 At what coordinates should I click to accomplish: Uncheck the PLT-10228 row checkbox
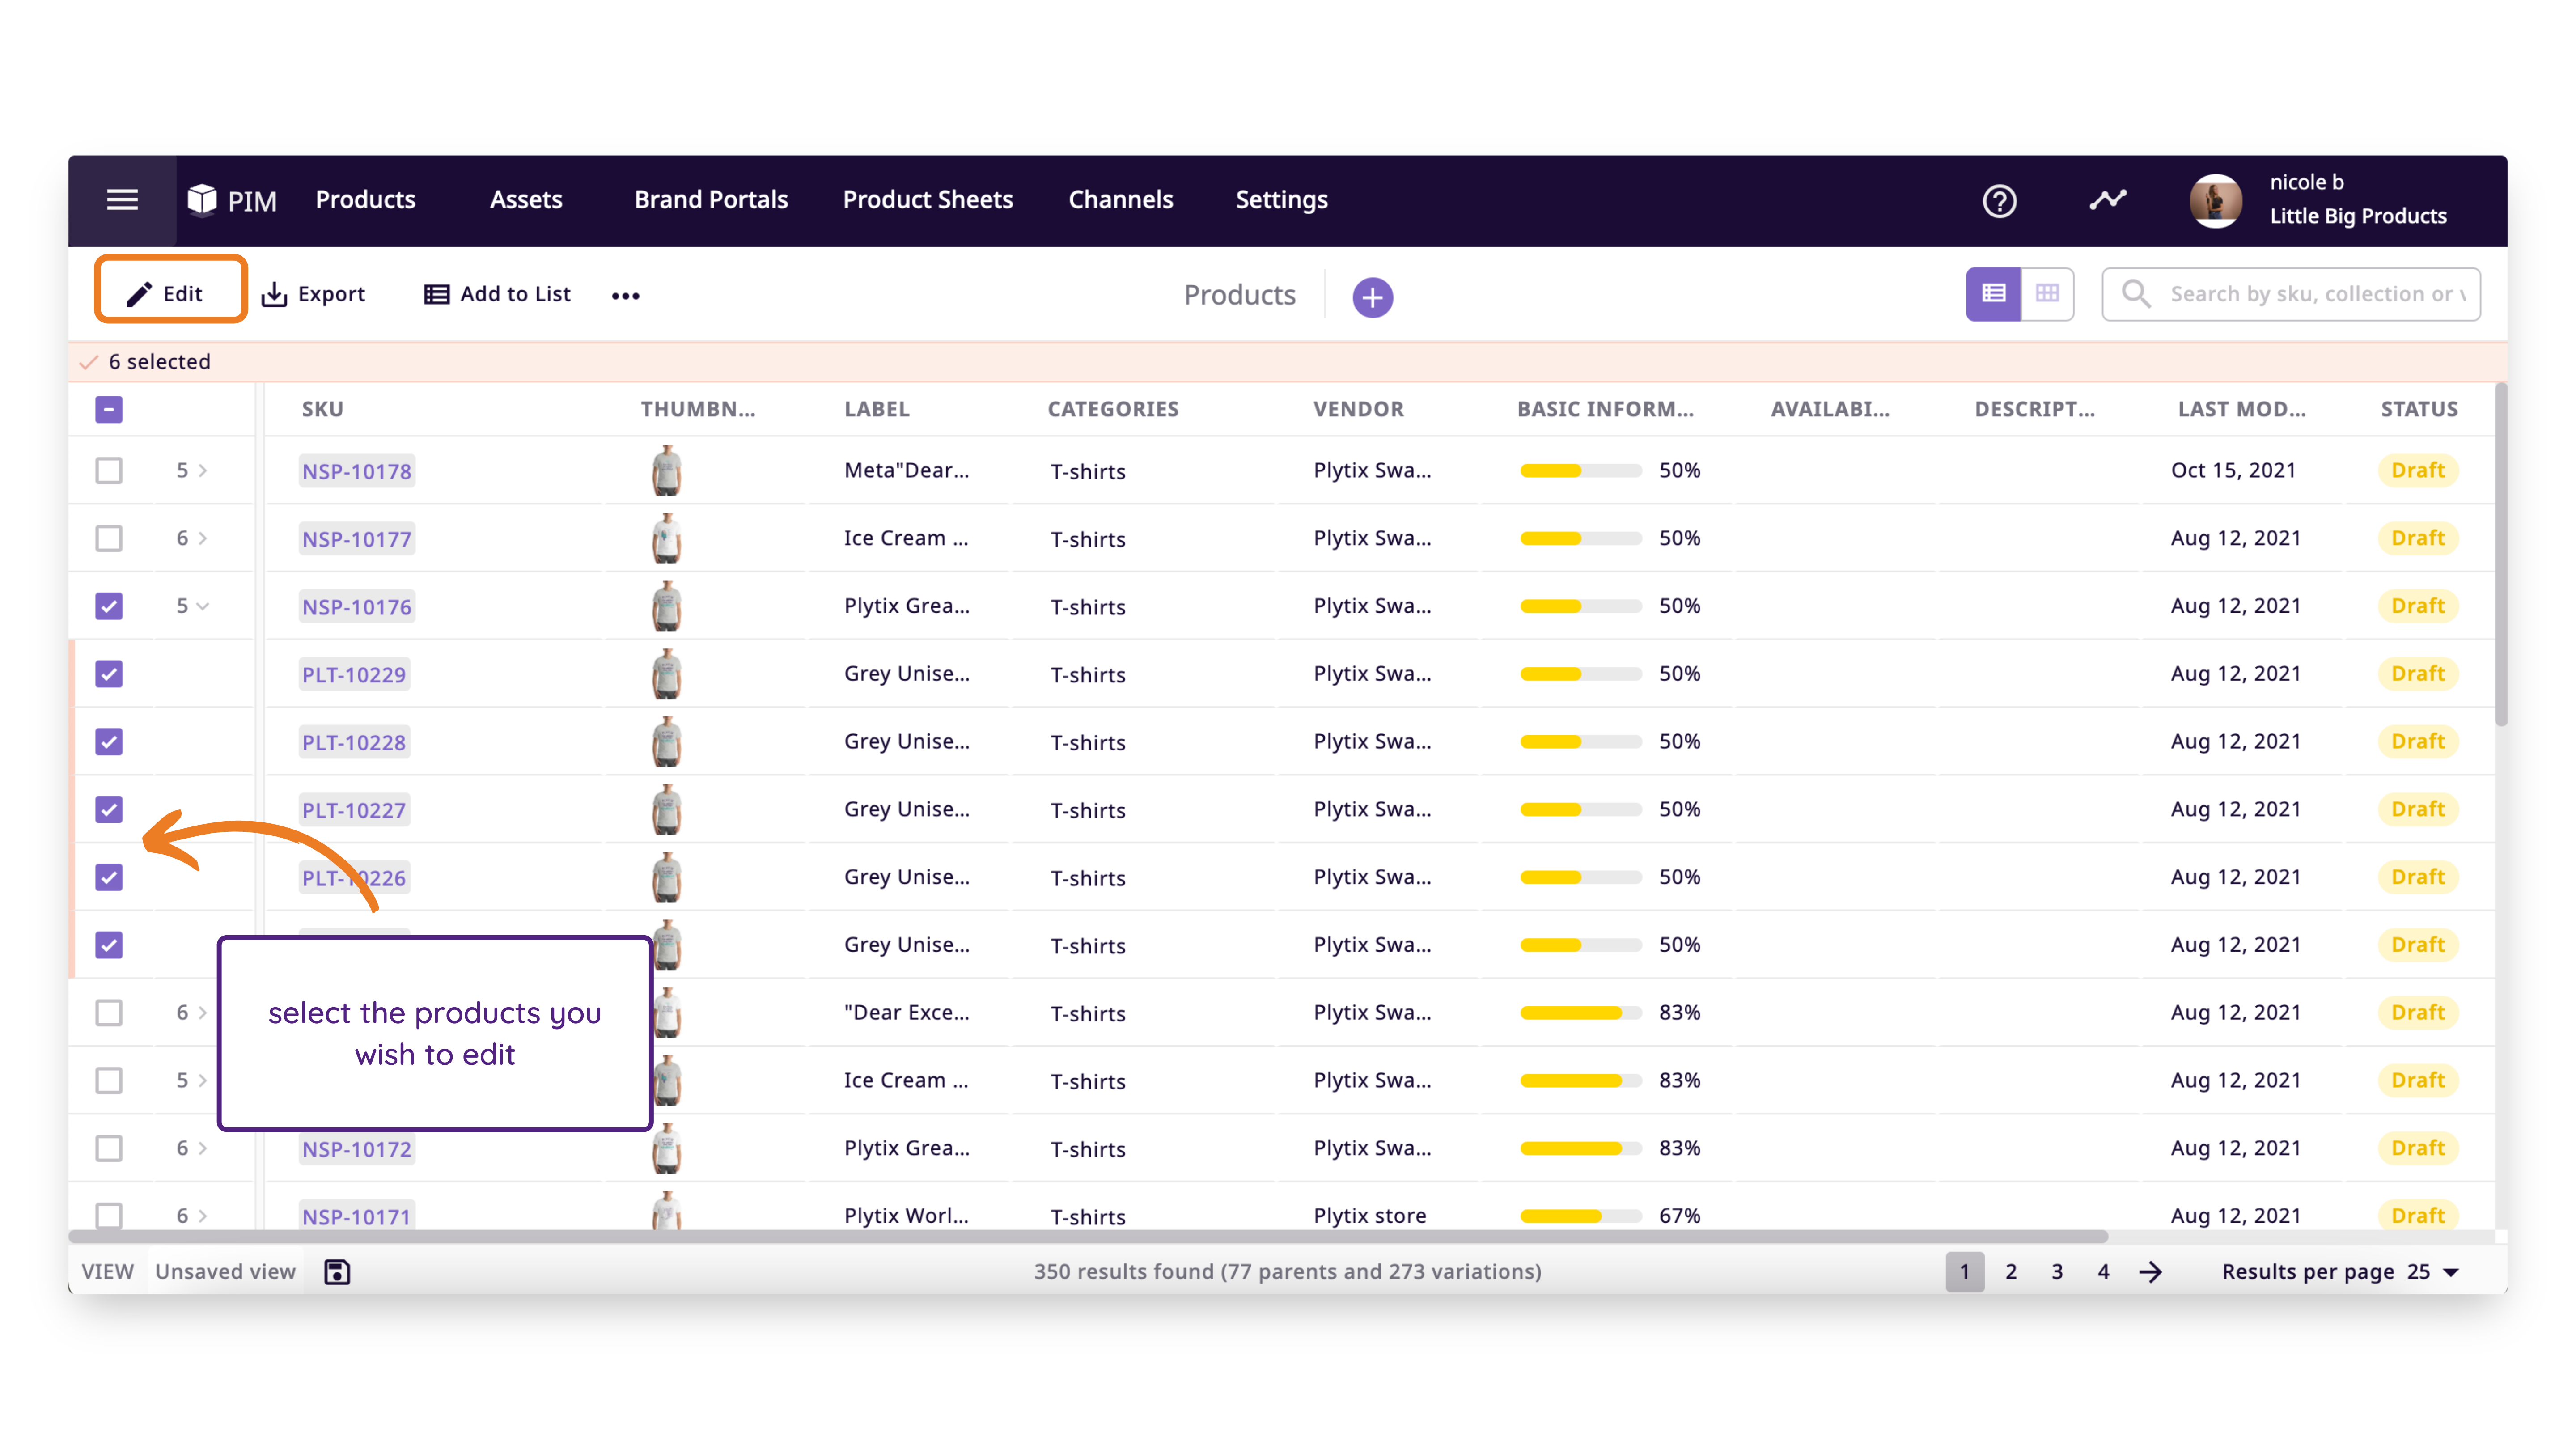pos(109,741)
